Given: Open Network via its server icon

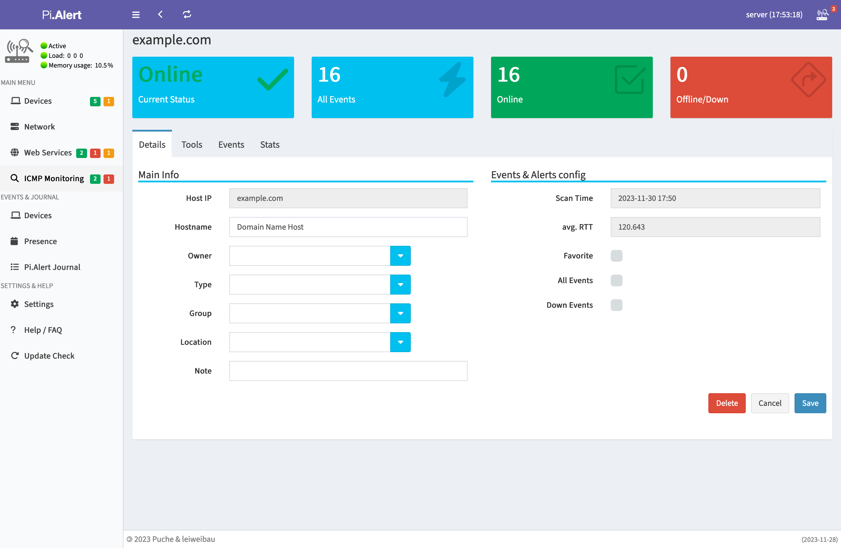Looking at the screenshot, I should [x=14, y=127].
